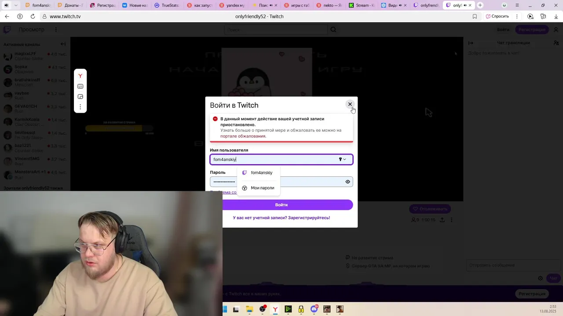563x316 pixels.
Task: Click the 'Чат' send button
Action: pos(553,278)
